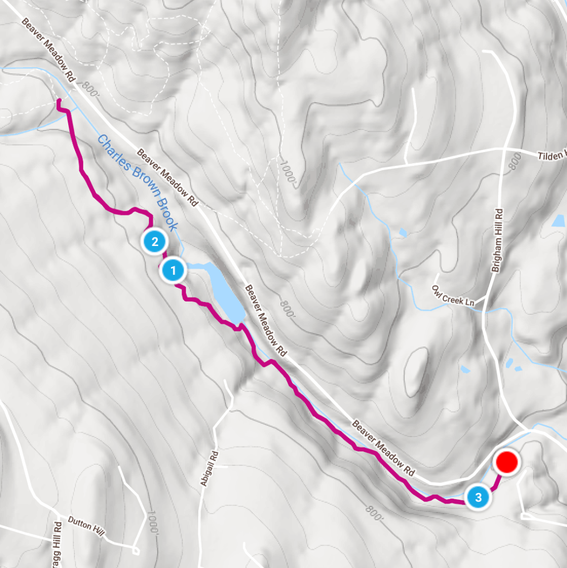The image size is (567, 568).
Task: Click the red endpoint marker
Action: 506,462
